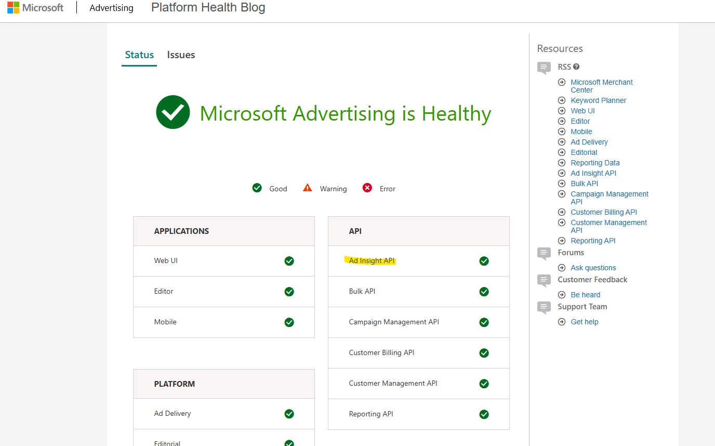Open the Reporting Data RSS link

[x=595, y=163]
